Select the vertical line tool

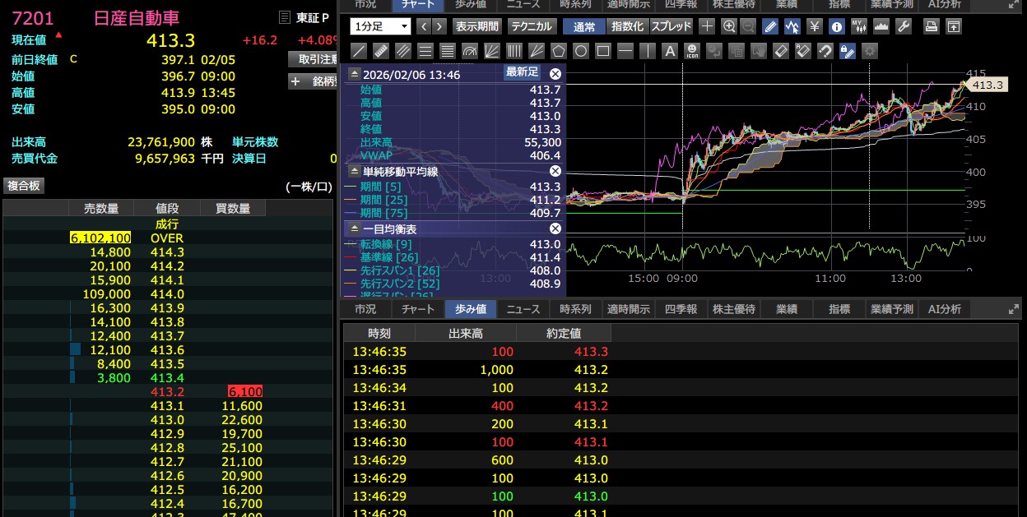pyautogui.click(x=648, y=51)
